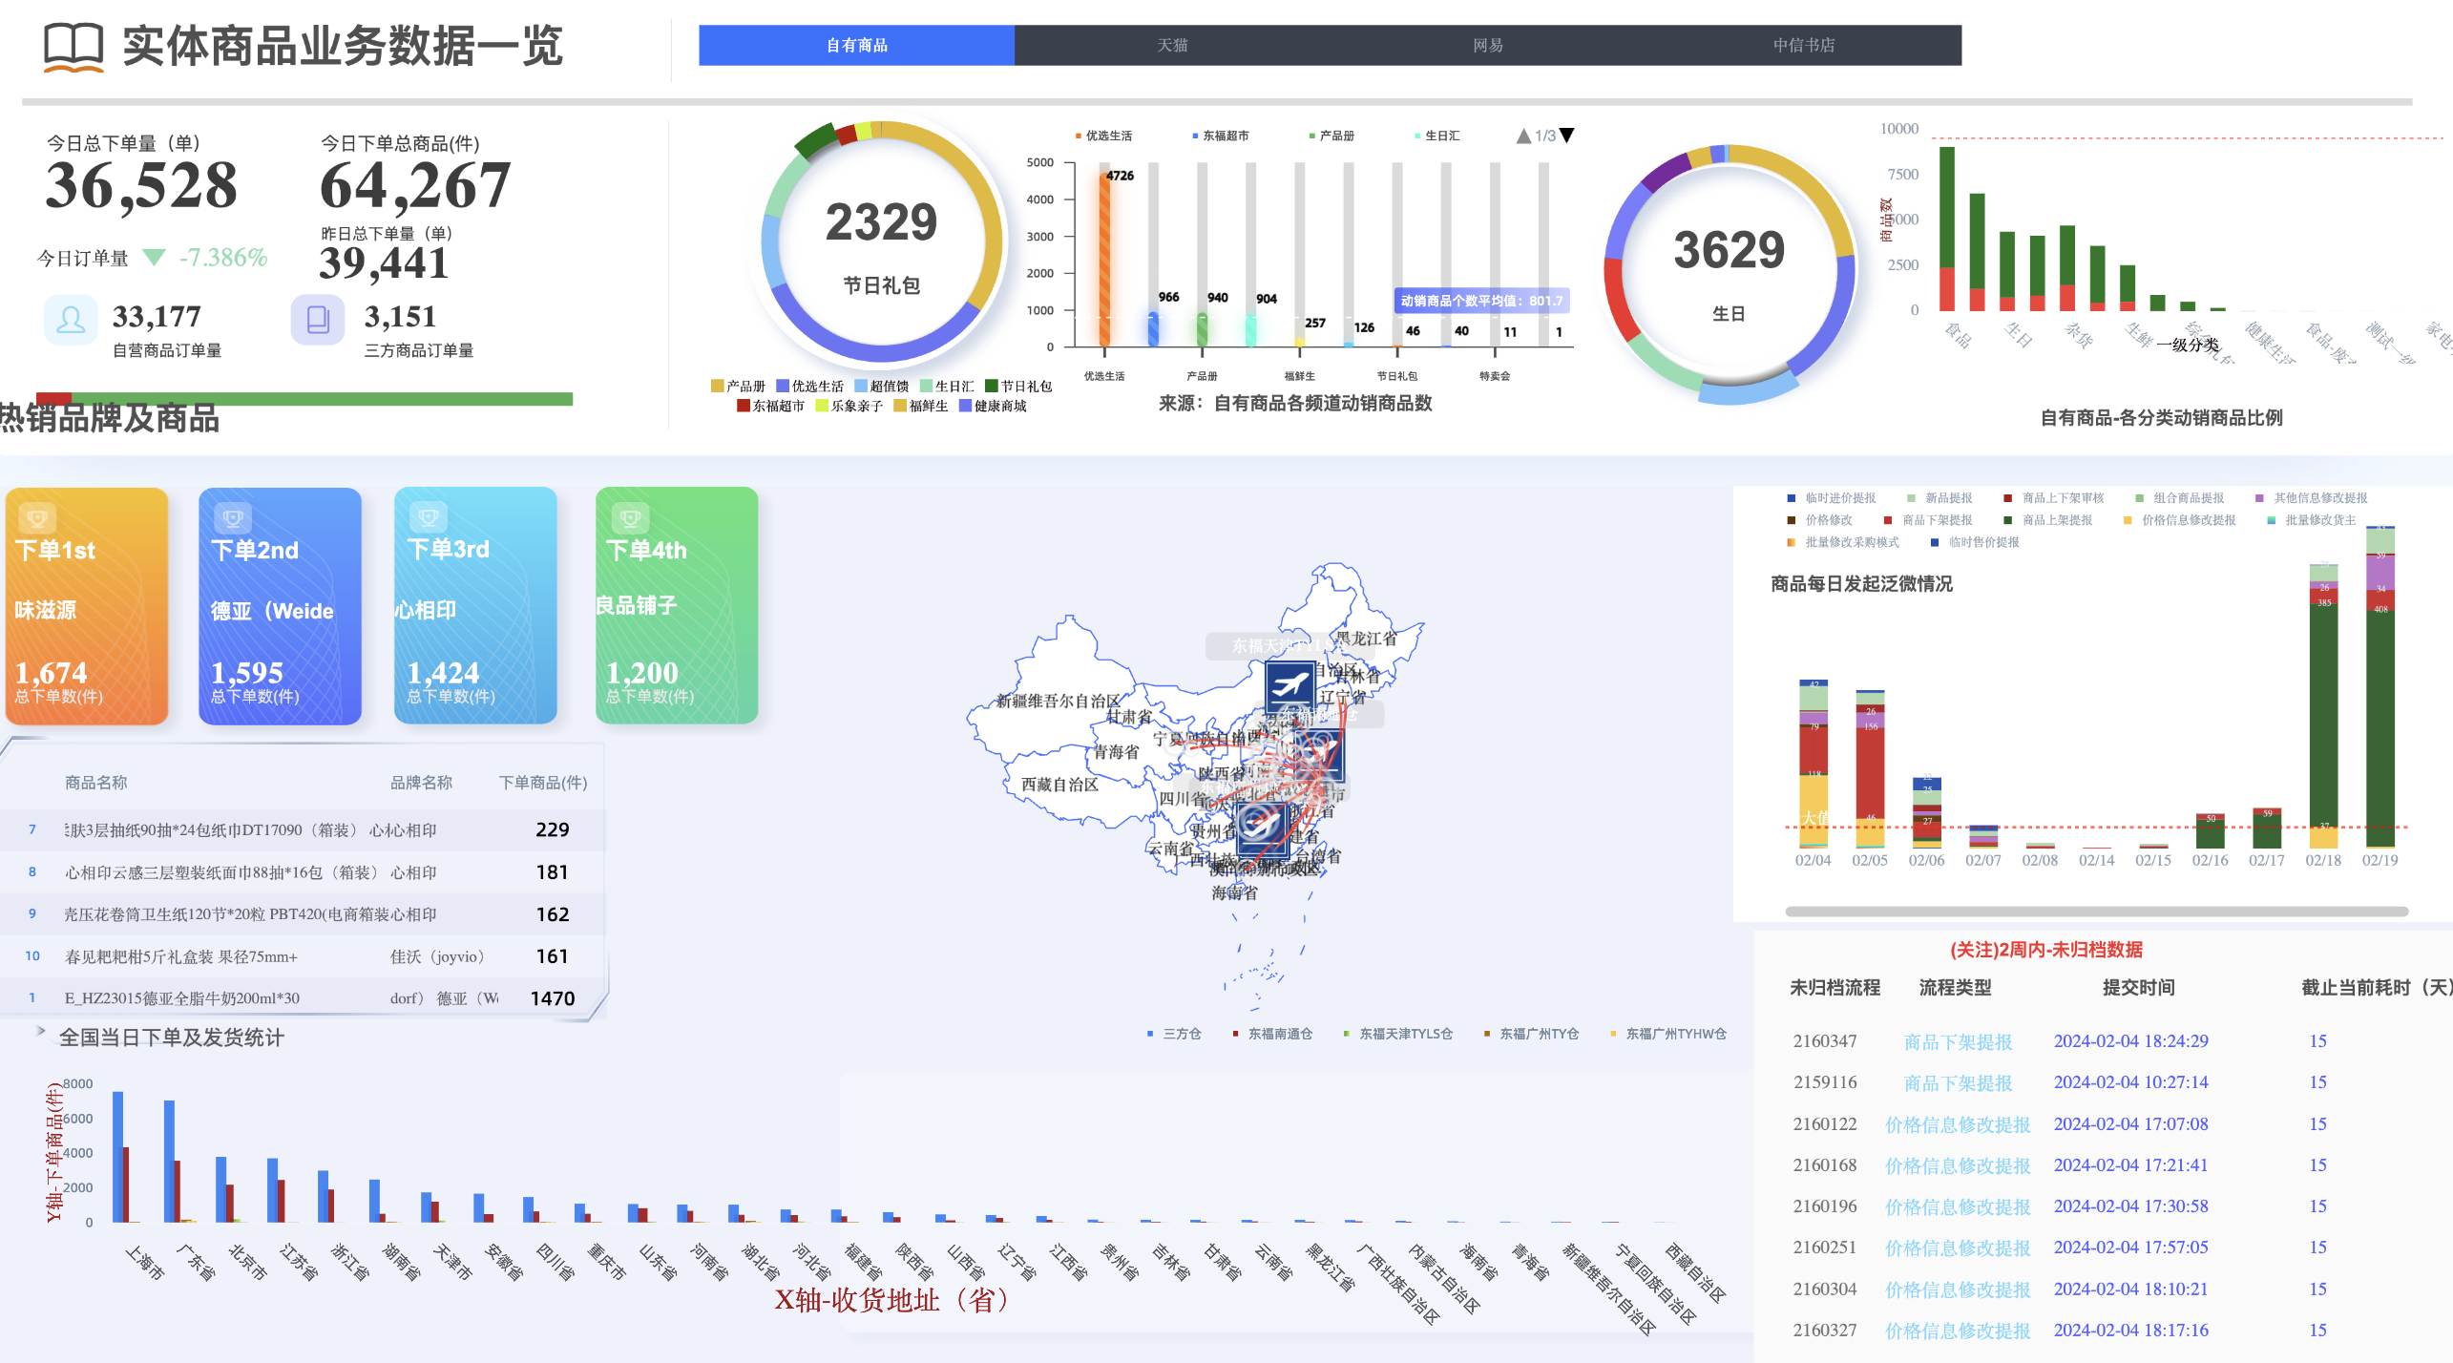Go to previous legend page arrow
Image resolution: width=2453 pixels, height=1363 pixels.
click(x=1524, y=136)
